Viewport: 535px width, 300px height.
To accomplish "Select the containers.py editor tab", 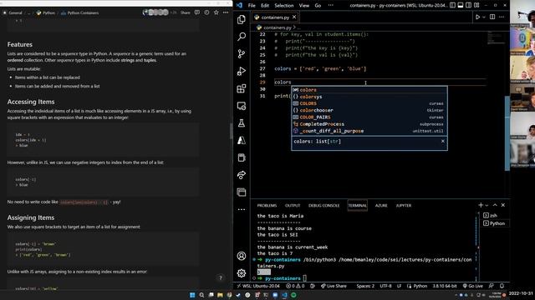I will tap(275, 17).
